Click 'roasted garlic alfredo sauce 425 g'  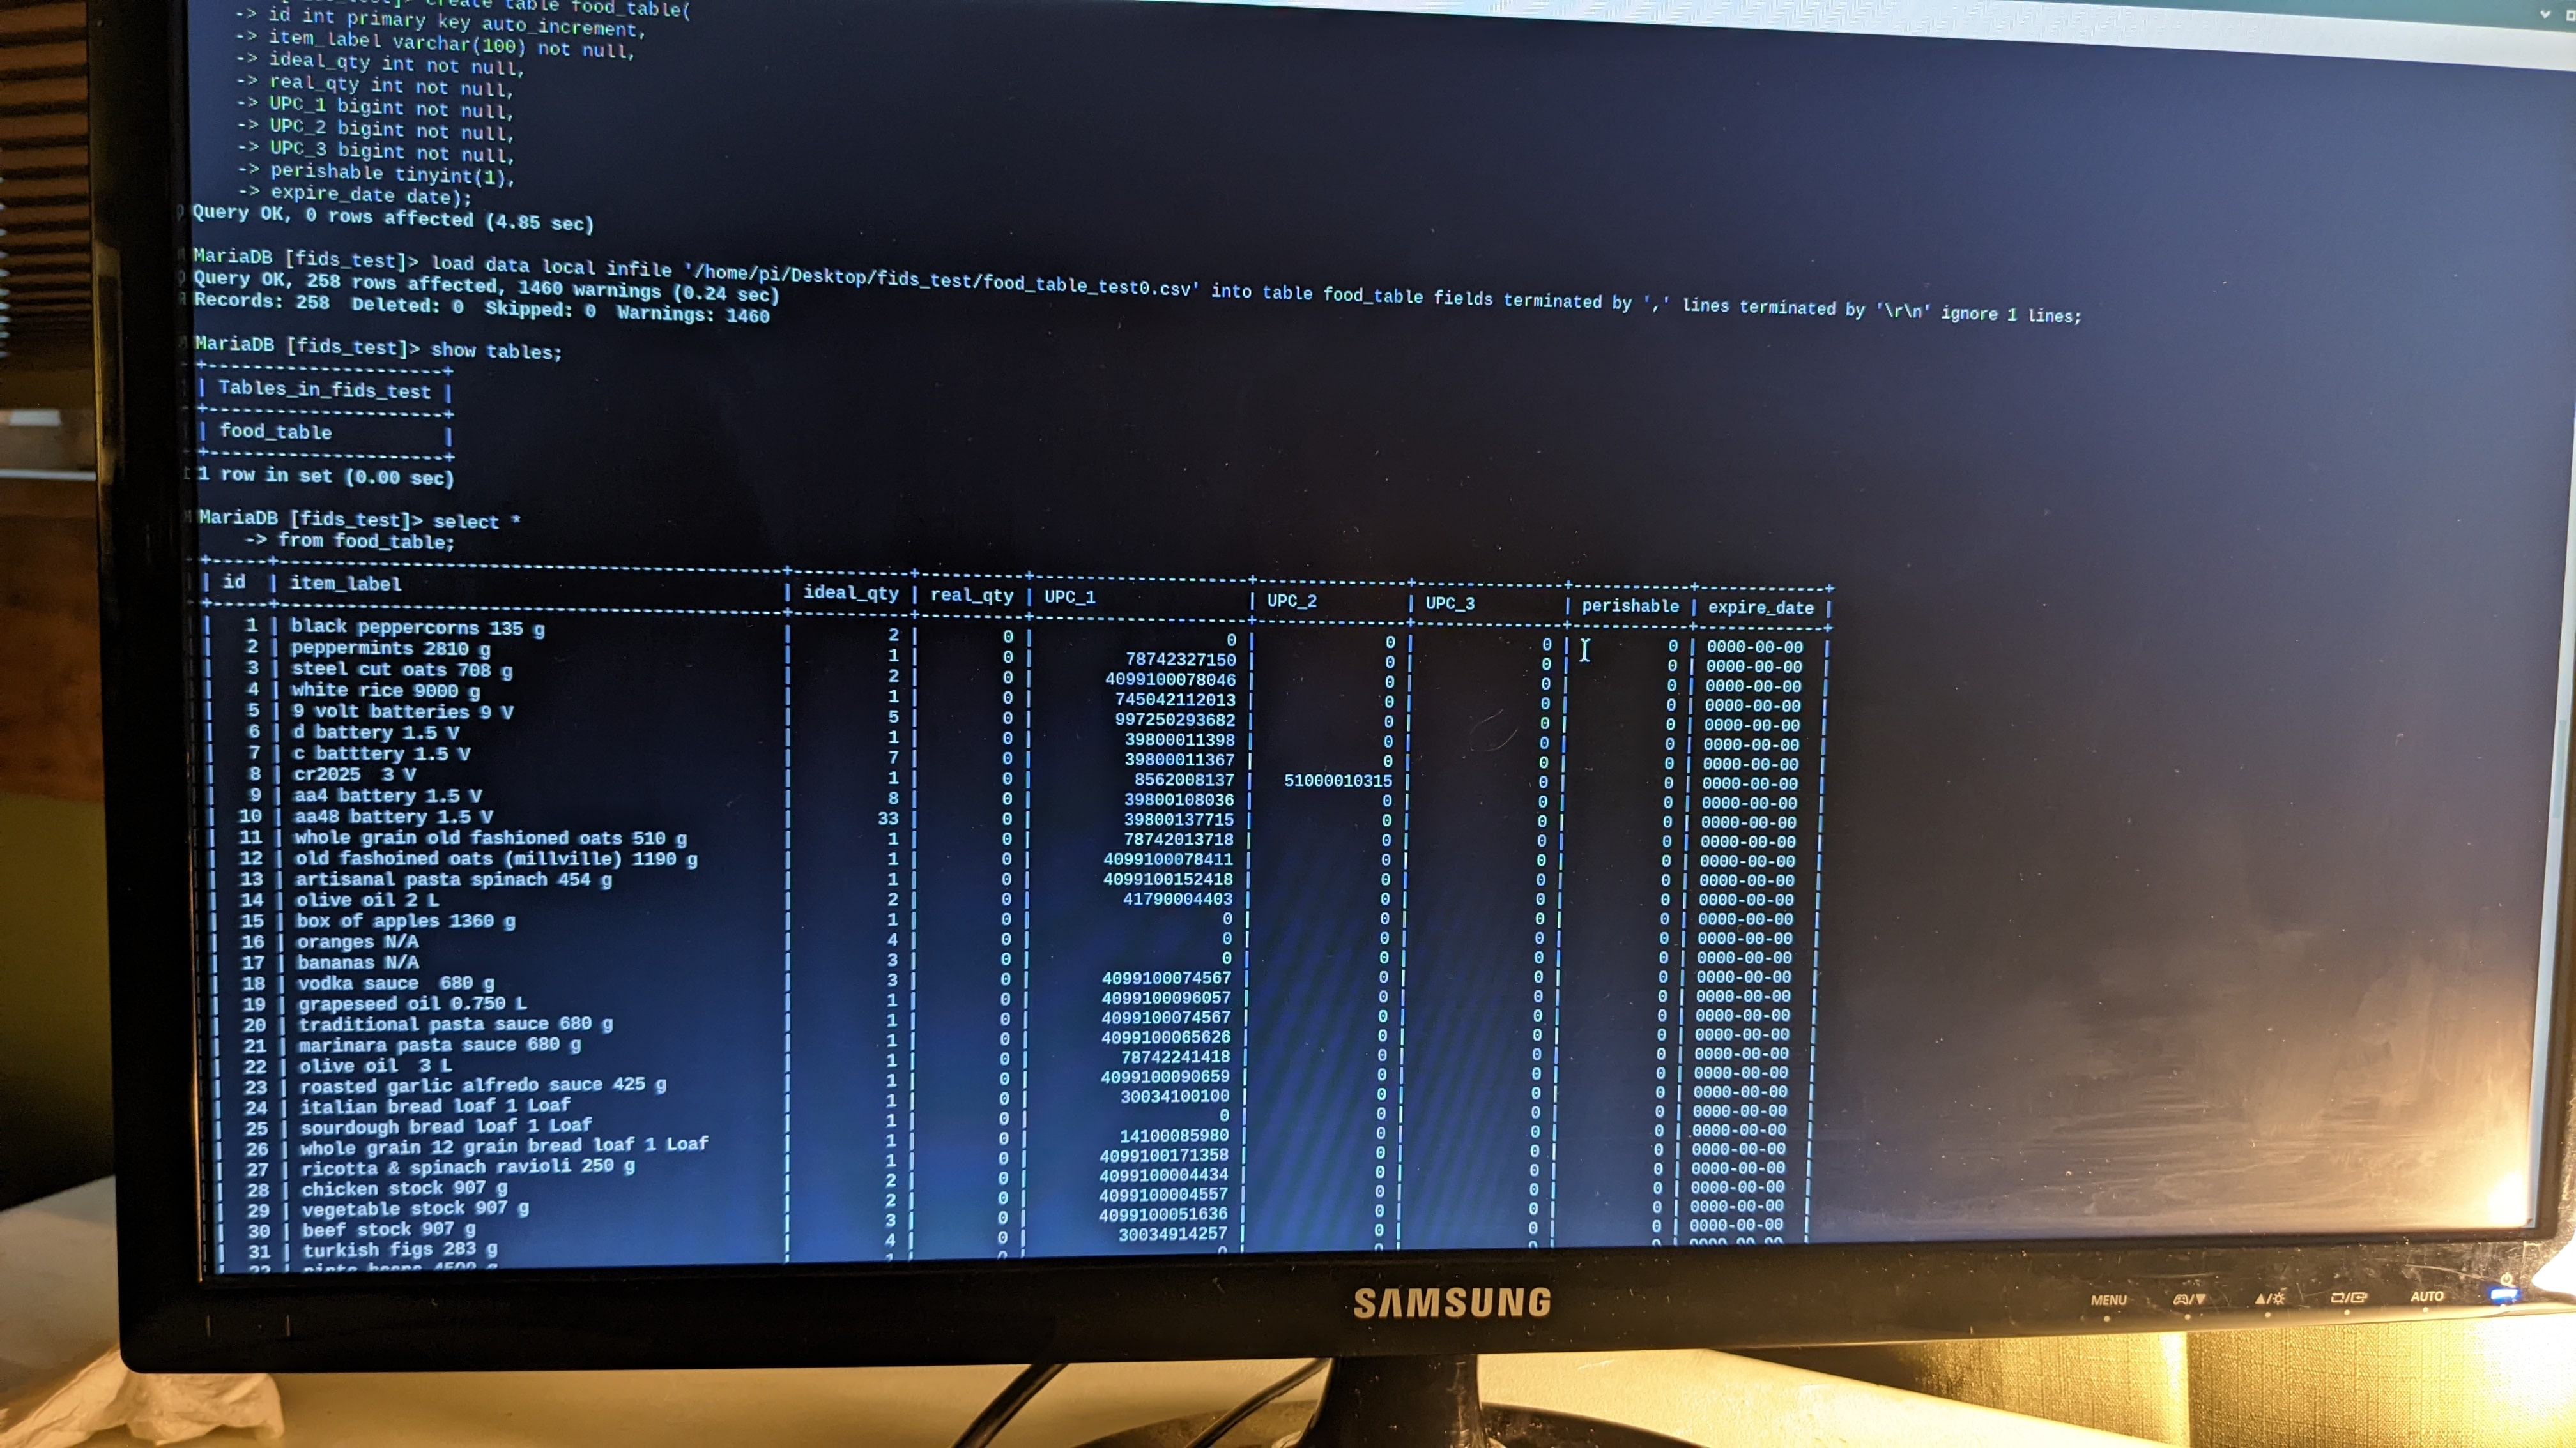point(482,1084)
